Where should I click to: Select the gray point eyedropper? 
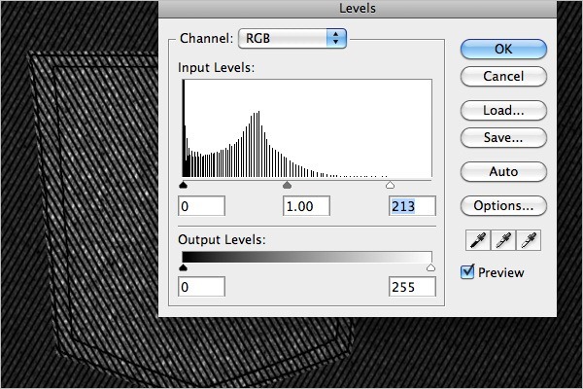tap(503, 240)
